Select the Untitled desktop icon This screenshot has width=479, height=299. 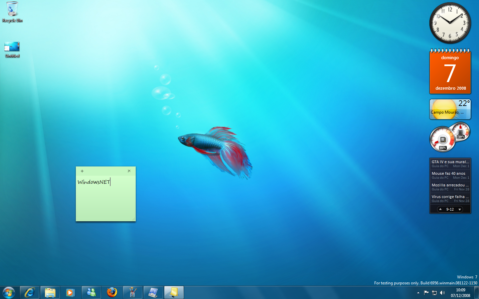click(x=12, y=50)
